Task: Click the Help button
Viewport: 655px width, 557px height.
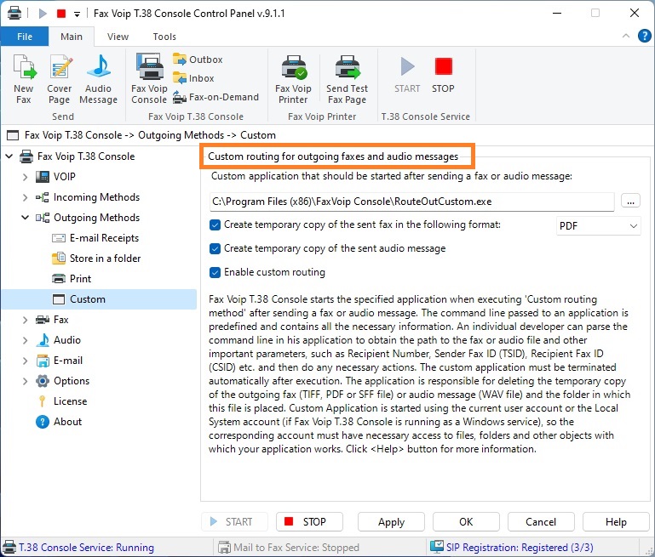Action: coord(616,522)
